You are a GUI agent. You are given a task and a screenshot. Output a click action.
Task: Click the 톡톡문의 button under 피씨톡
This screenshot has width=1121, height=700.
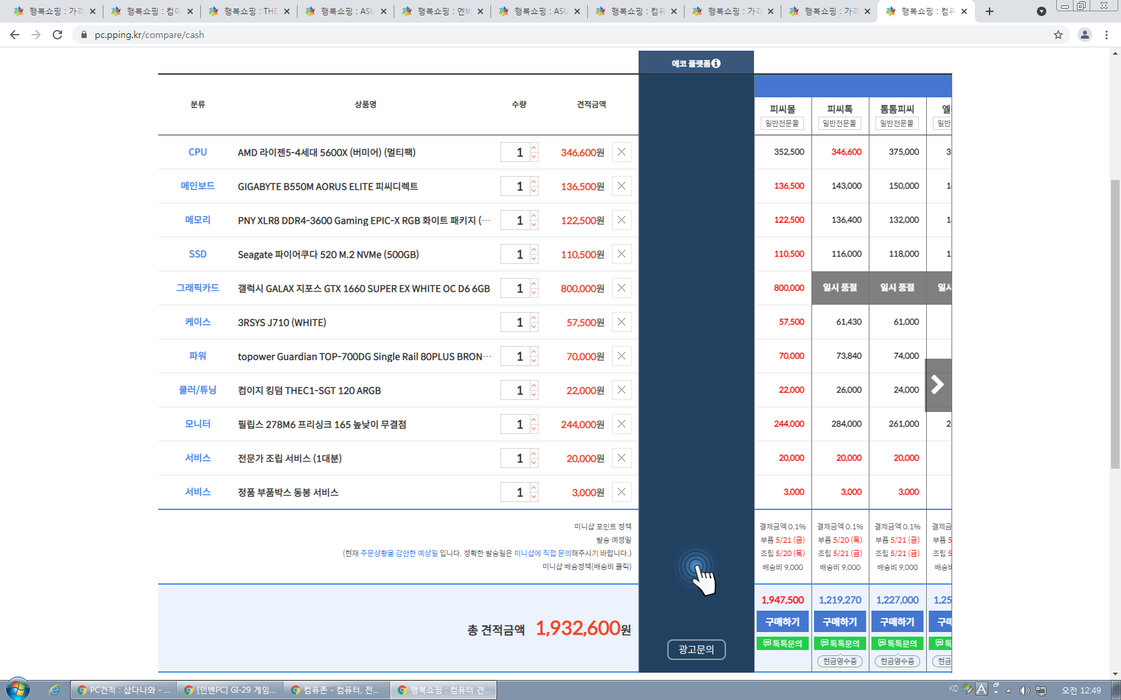840,643
